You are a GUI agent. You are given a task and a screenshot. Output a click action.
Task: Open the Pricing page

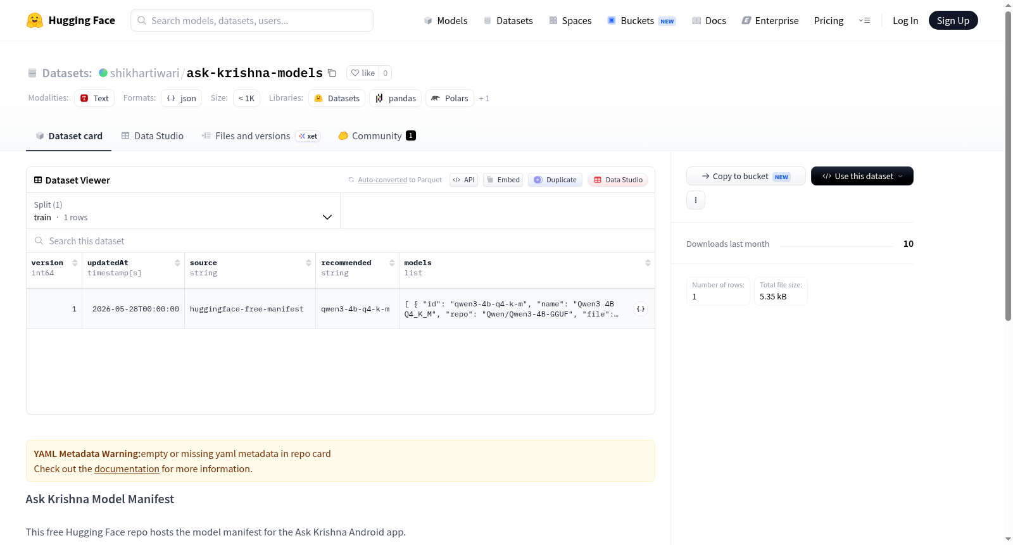coord(829,20)
